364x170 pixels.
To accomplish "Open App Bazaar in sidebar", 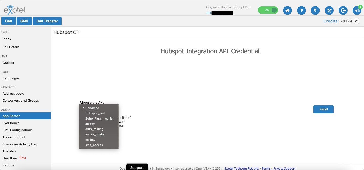I will (x=25, y=116).
